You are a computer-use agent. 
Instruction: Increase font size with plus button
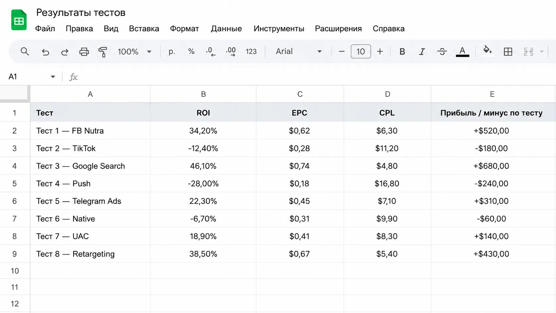click(x=380, y=52)
